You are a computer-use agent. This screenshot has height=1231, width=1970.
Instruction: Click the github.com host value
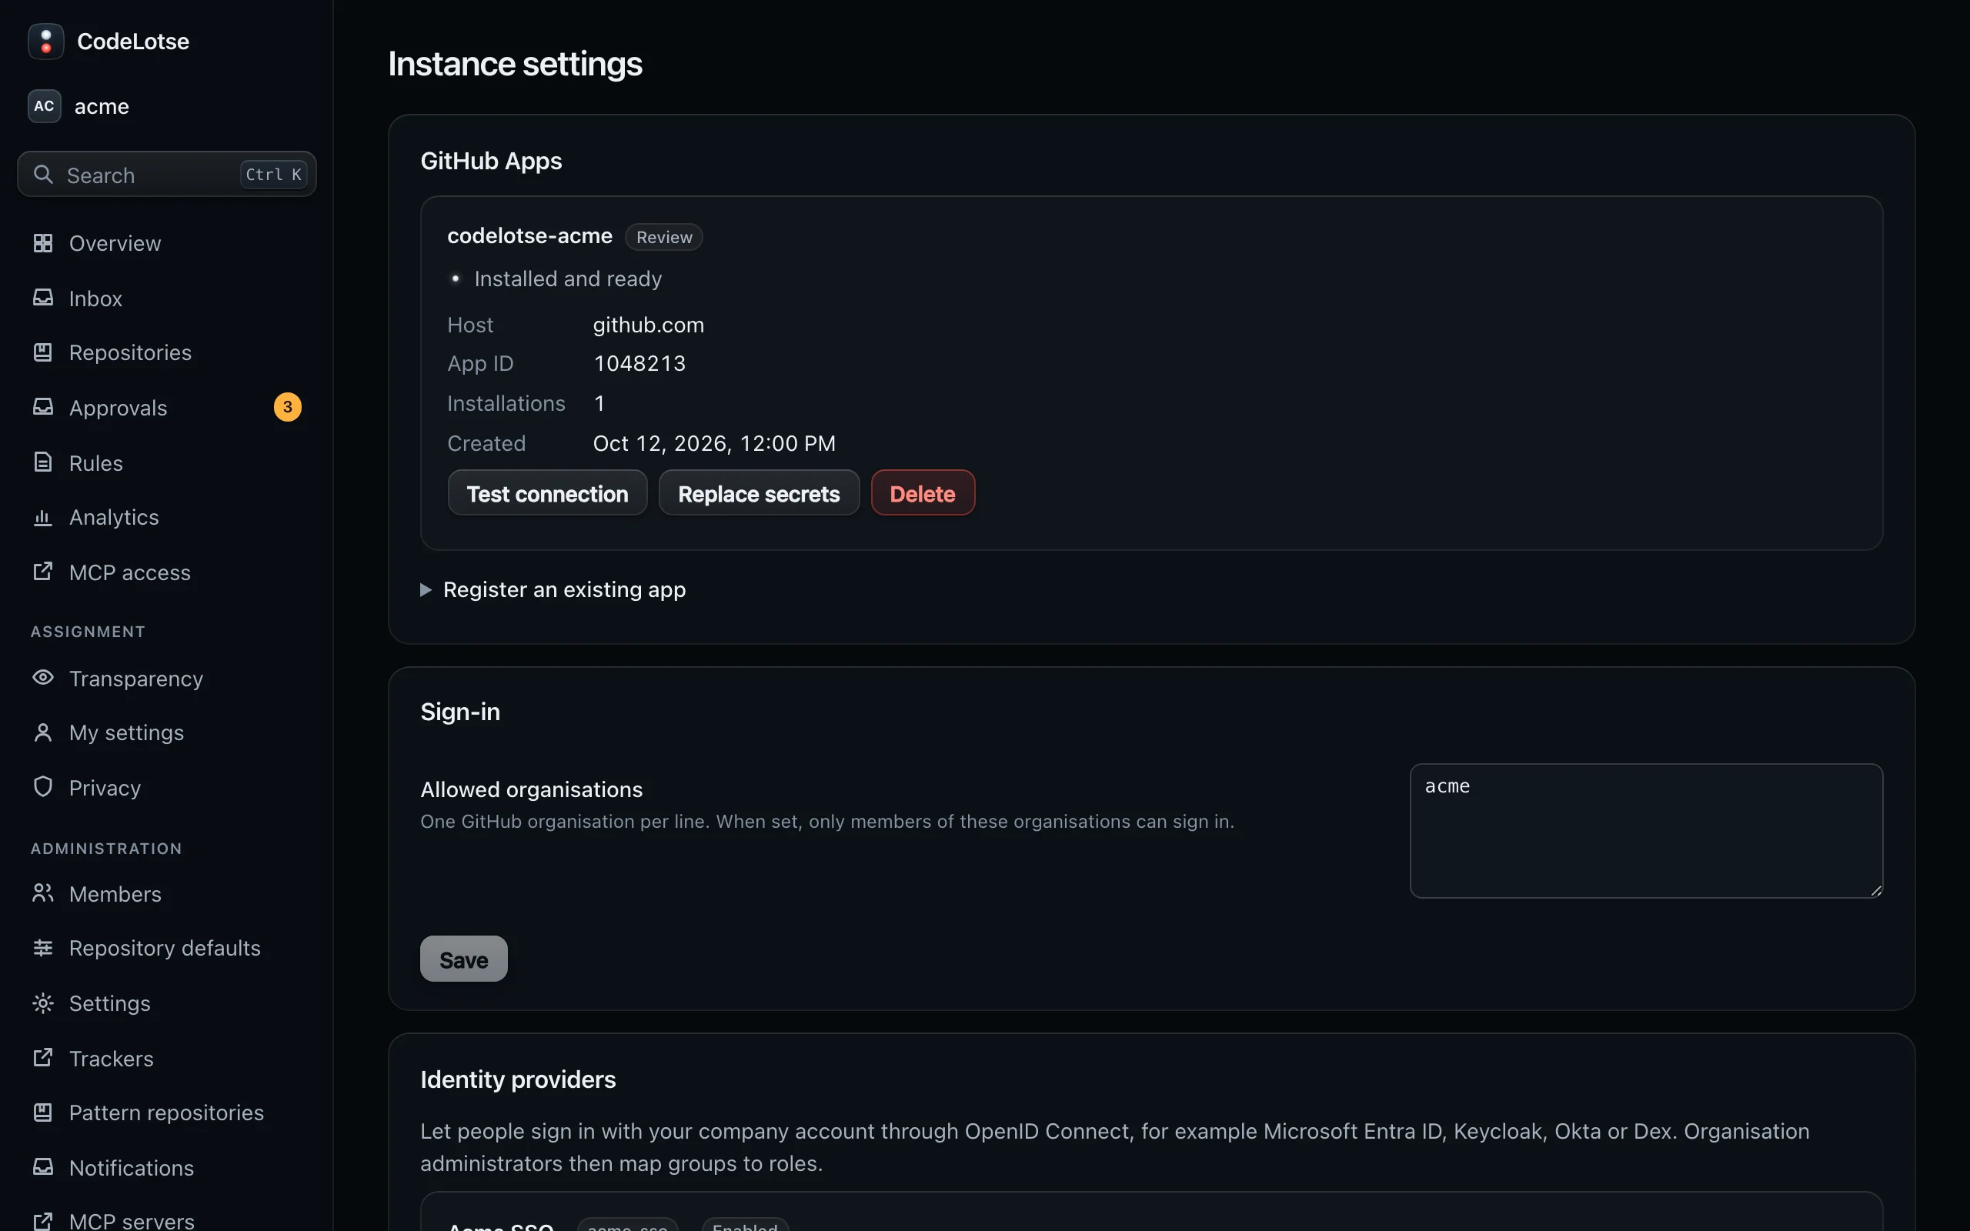click(x=648, y=325)
